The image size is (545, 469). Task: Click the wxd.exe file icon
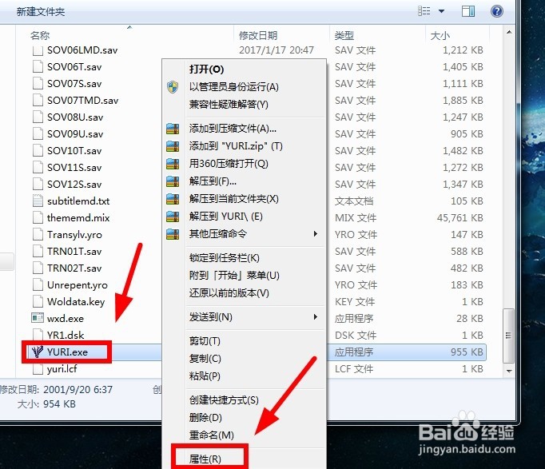(x=38, y=318)
